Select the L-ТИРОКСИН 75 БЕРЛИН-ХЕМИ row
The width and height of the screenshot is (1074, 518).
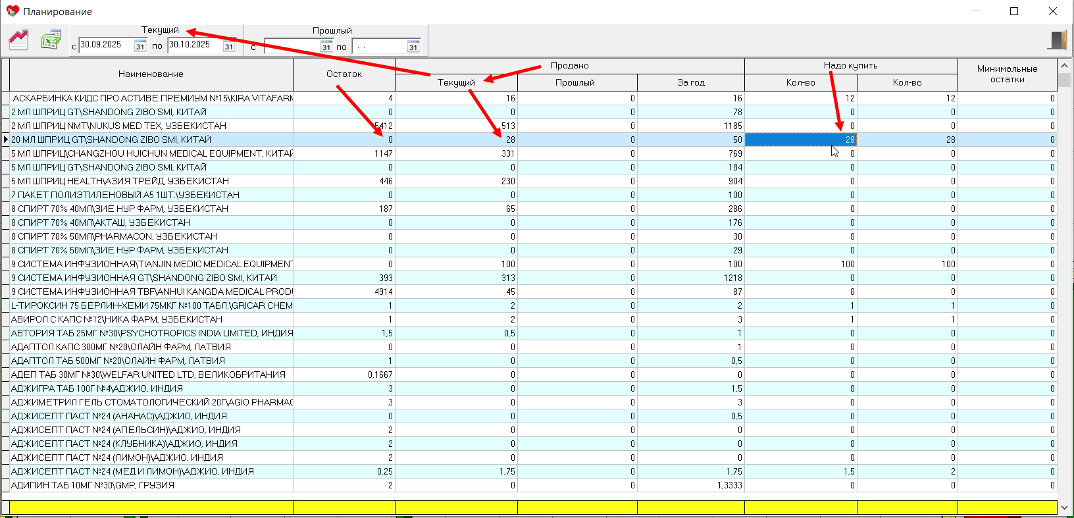151,305
